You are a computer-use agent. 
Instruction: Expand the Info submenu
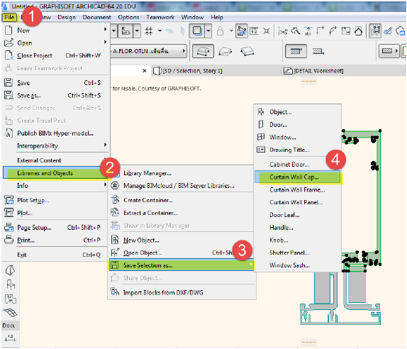tap(56, 186)
